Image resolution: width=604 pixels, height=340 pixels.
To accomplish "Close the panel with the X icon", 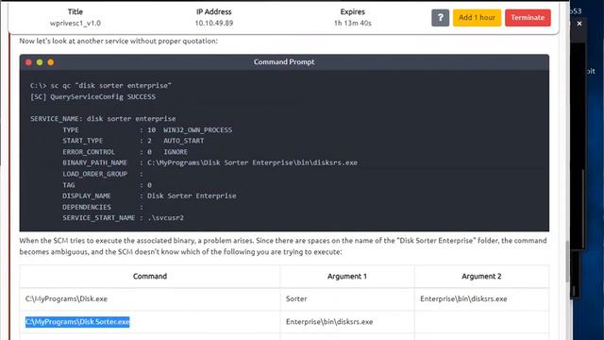I will [x=579, y=24].
